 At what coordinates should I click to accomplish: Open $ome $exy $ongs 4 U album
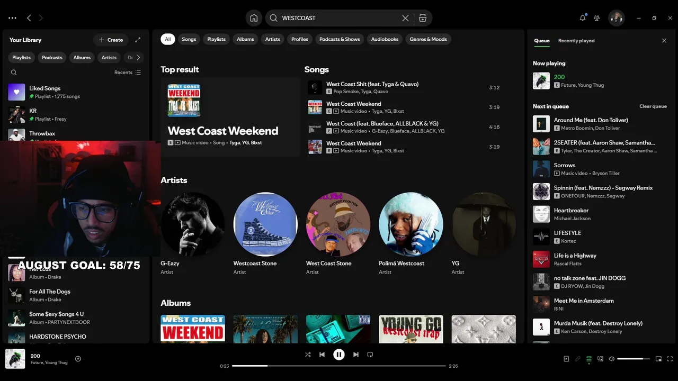coord(76,318)
